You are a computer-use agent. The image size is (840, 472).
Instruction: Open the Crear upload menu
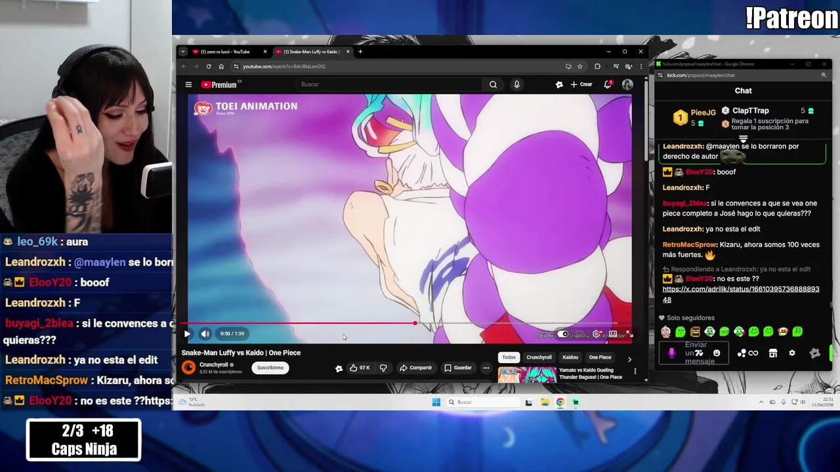[x=581, y=84]
